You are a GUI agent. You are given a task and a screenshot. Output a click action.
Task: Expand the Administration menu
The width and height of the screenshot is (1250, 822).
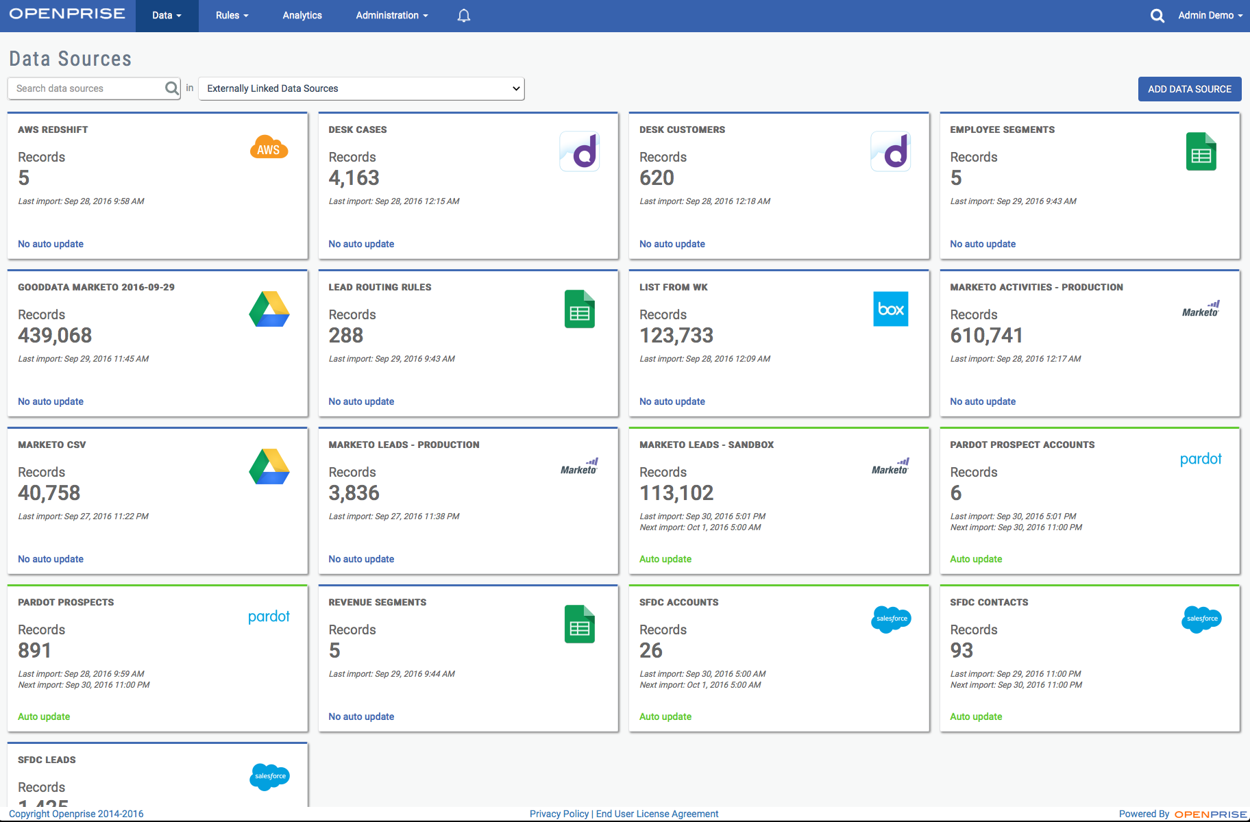[391, 15]
